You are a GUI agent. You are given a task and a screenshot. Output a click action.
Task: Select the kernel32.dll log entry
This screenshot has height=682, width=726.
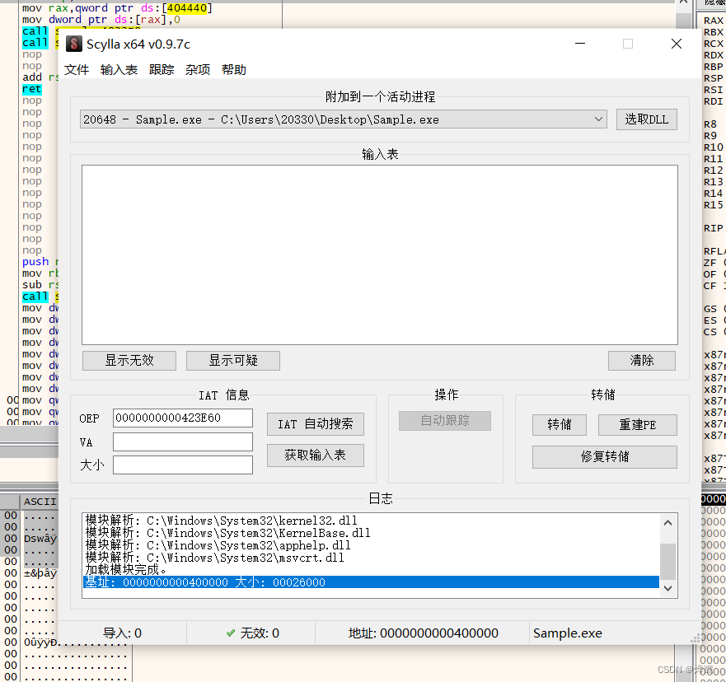click(x=222, y=521)
